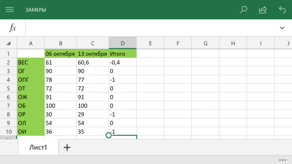Image resolution: width=292 pixels, height=164 pixels.
Task: Open the hamburger navigation menu
Action: [x=9, y=10]
